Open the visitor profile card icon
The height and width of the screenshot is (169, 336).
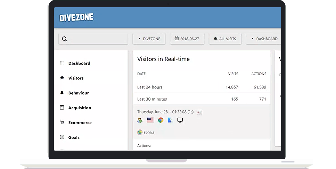[199, 112]
